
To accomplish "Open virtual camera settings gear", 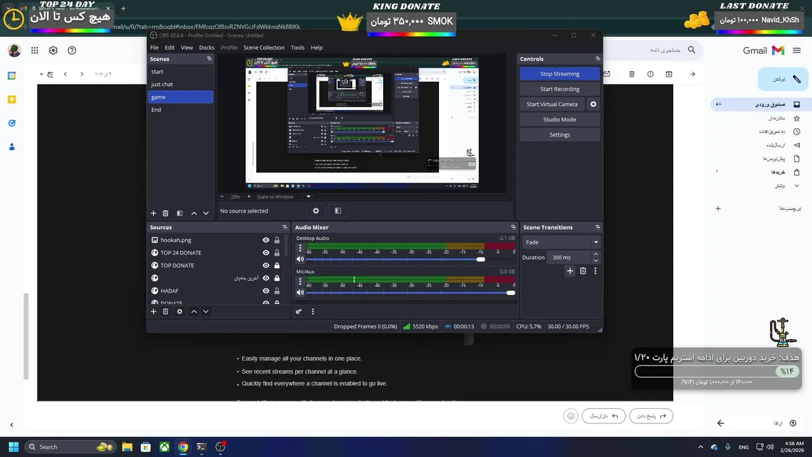I will [x=593, y=104].
